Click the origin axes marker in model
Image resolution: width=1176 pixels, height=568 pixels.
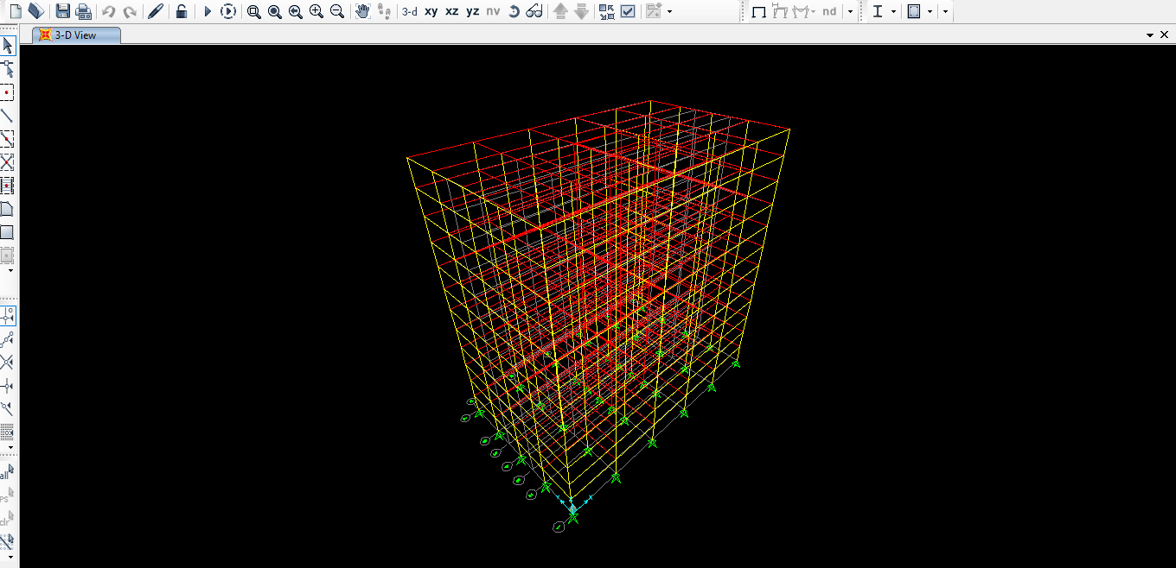coord(572,508)
